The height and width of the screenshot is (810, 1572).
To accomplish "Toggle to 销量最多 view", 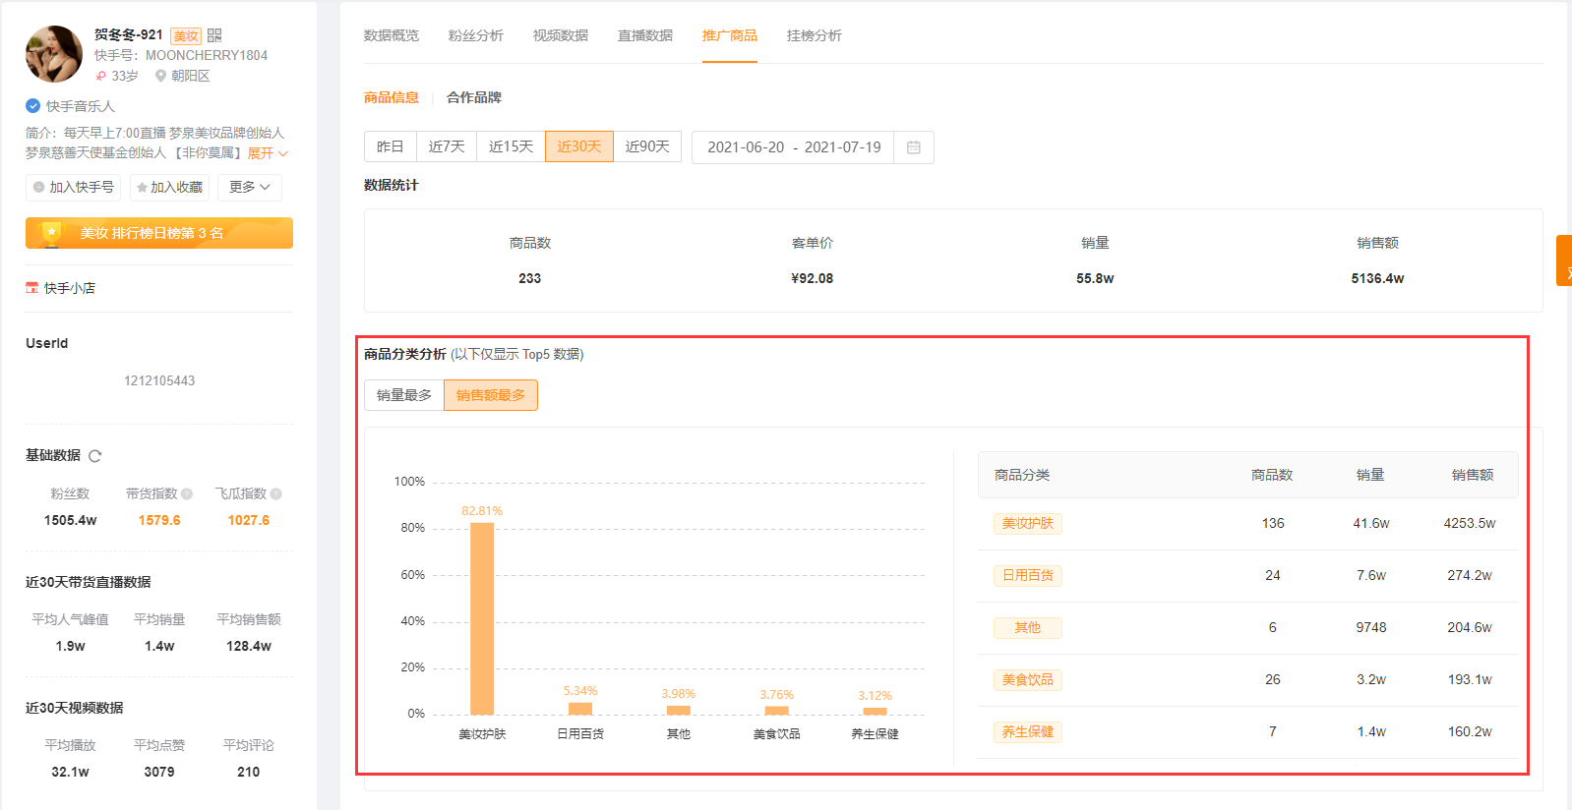I will point(404,395).
